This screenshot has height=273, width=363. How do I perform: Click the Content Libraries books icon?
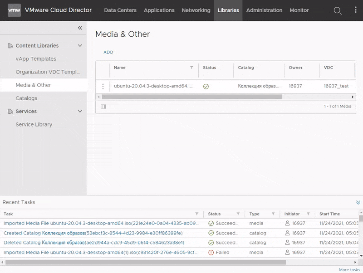click(x=10, y=46)
